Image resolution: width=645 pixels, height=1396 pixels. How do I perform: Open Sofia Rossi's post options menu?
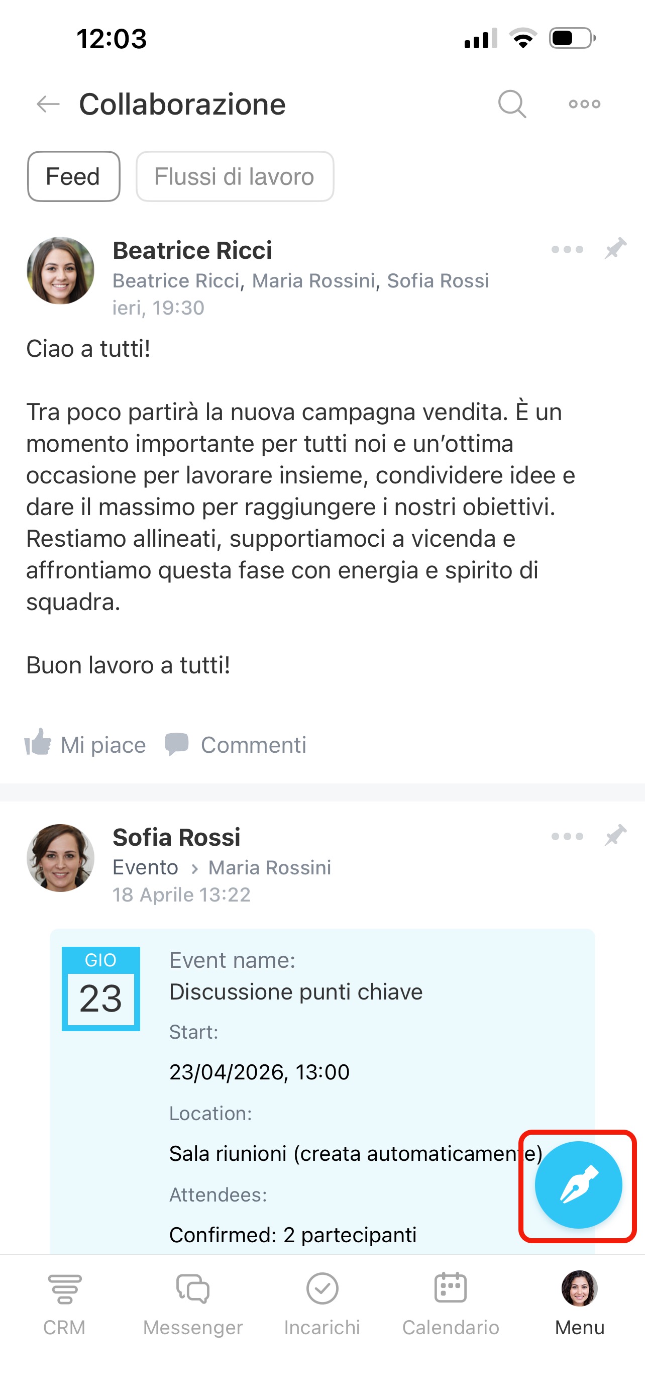click(x=567, y=836)
